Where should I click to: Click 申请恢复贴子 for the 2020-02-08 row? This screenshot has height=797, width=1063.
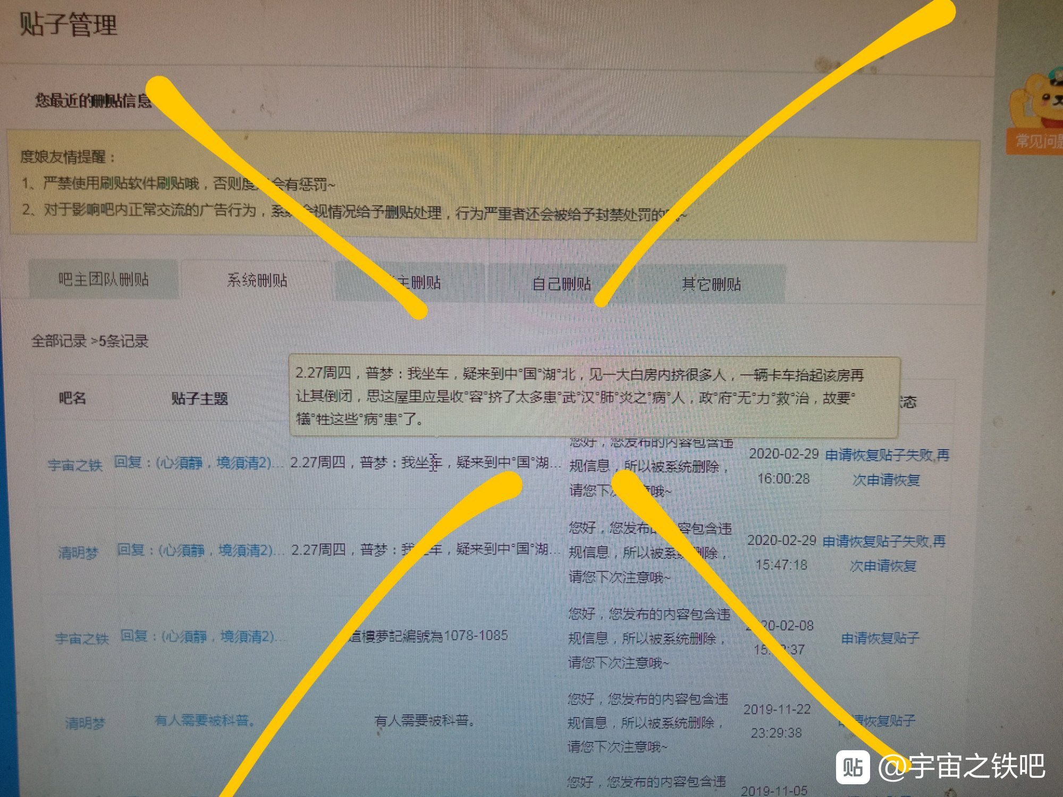click(880, 638)
